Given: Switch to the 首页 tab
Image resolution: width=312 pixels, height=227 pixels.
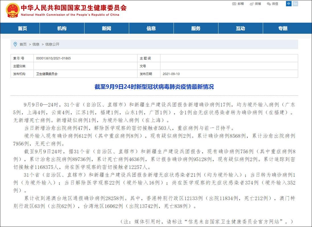Looking at the screenshot, I should pyautogui.click(x=22, y=28).
